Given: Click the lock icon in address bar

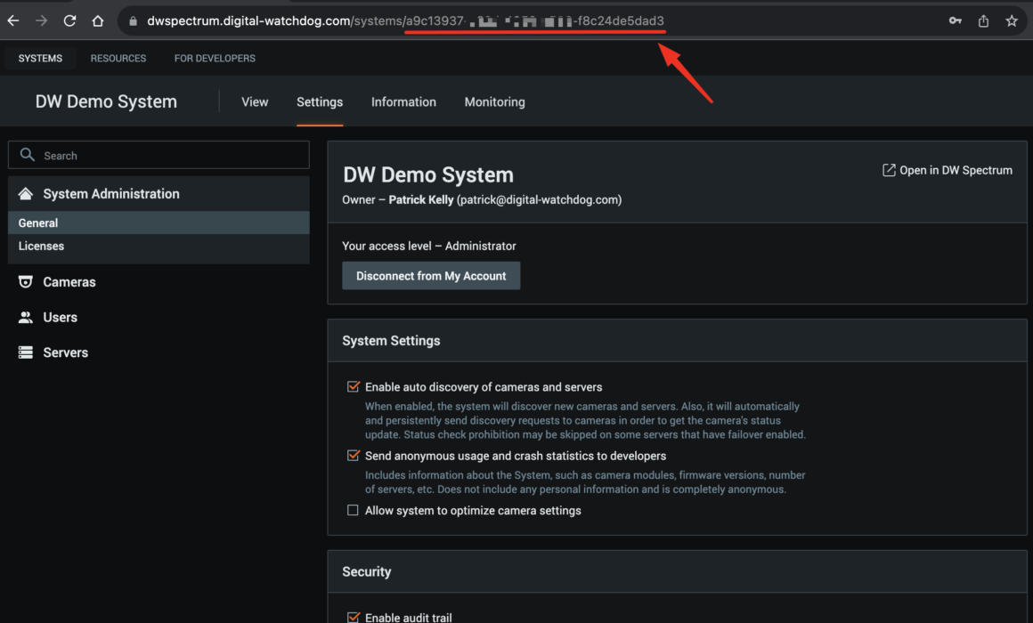Looking at the screenshot, I should [133, 21].
